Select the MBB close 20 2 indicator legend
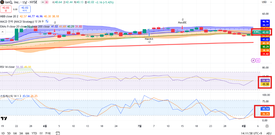The height and width of the screenshot is (135, 275). coord(9,16)
